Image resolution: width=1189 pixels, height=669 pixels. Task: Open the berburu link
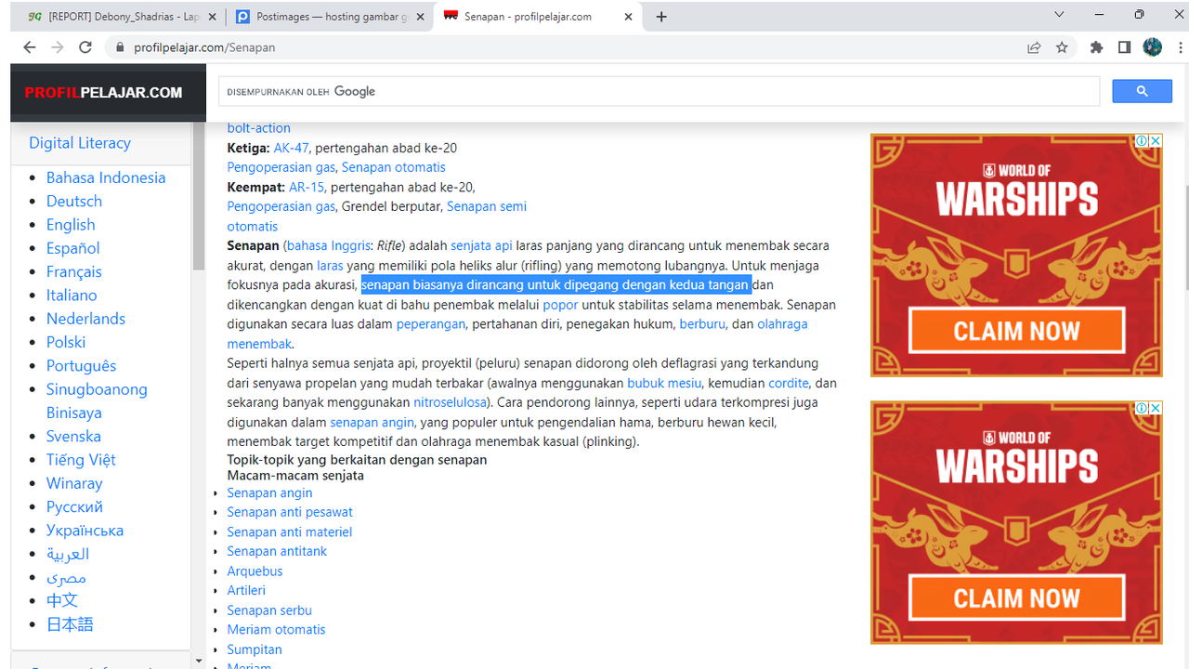[702, 324]
